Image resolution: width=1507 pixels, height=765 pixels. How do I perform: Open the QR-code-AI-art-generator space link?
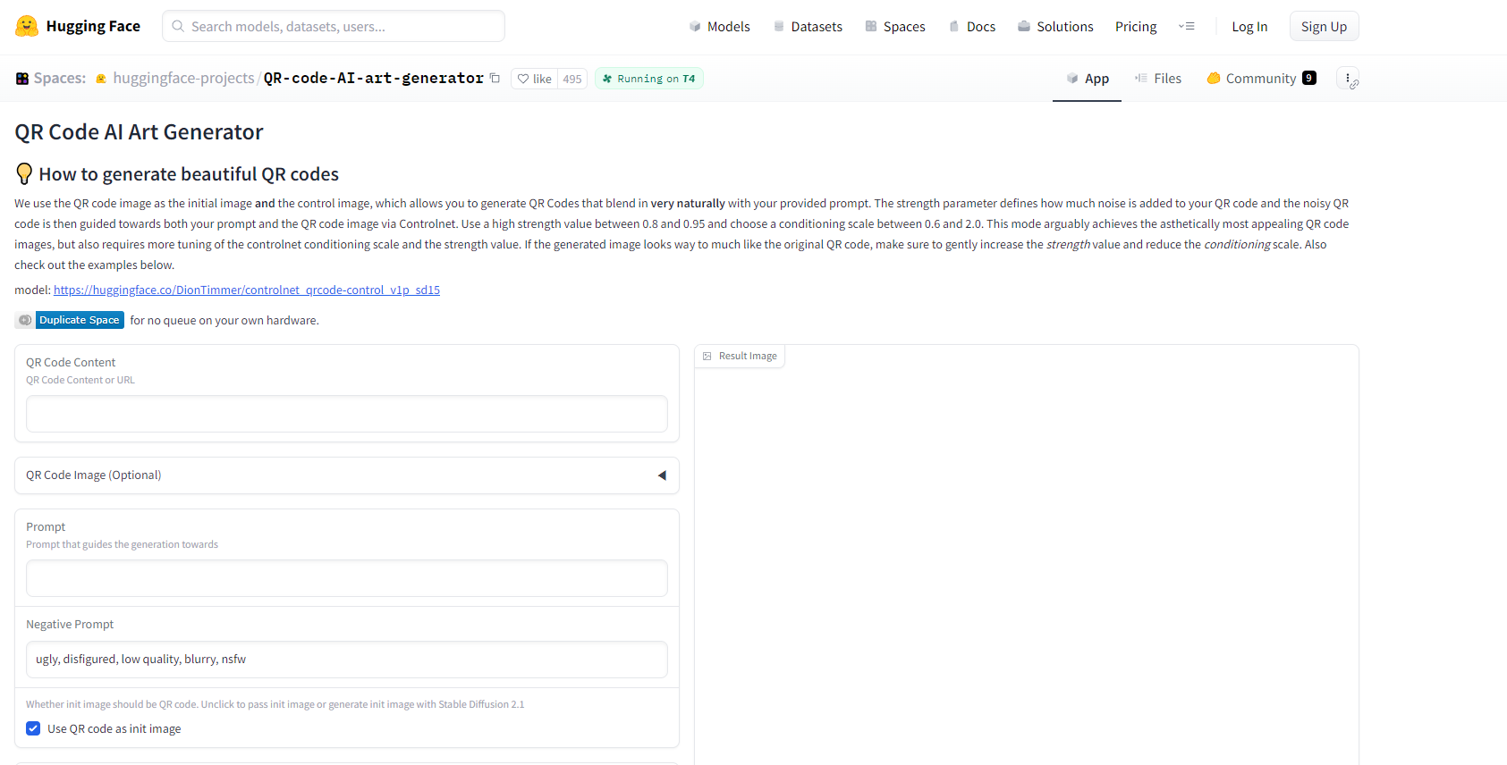(374, 79)
